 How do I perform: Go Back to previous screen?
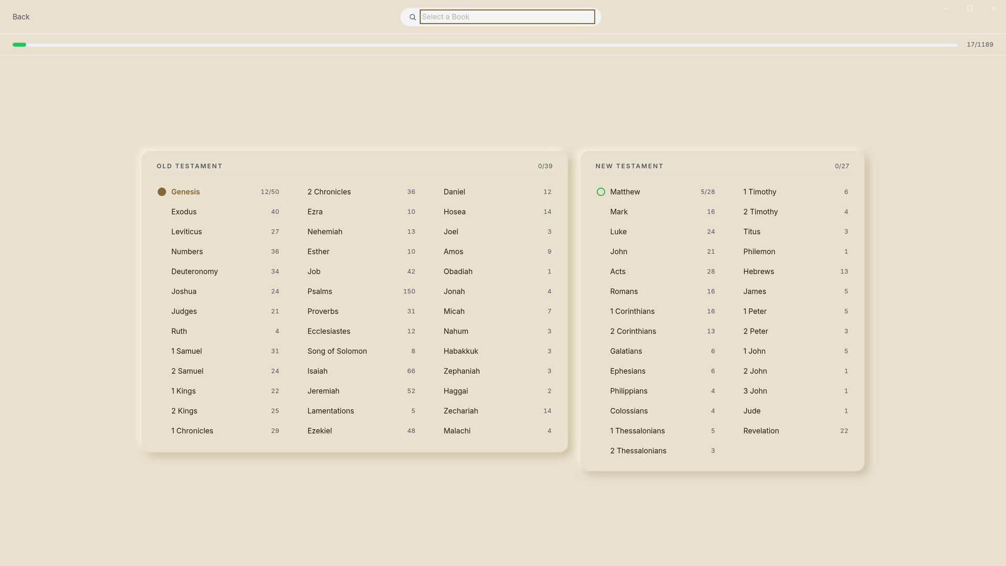tap(21, 17)
